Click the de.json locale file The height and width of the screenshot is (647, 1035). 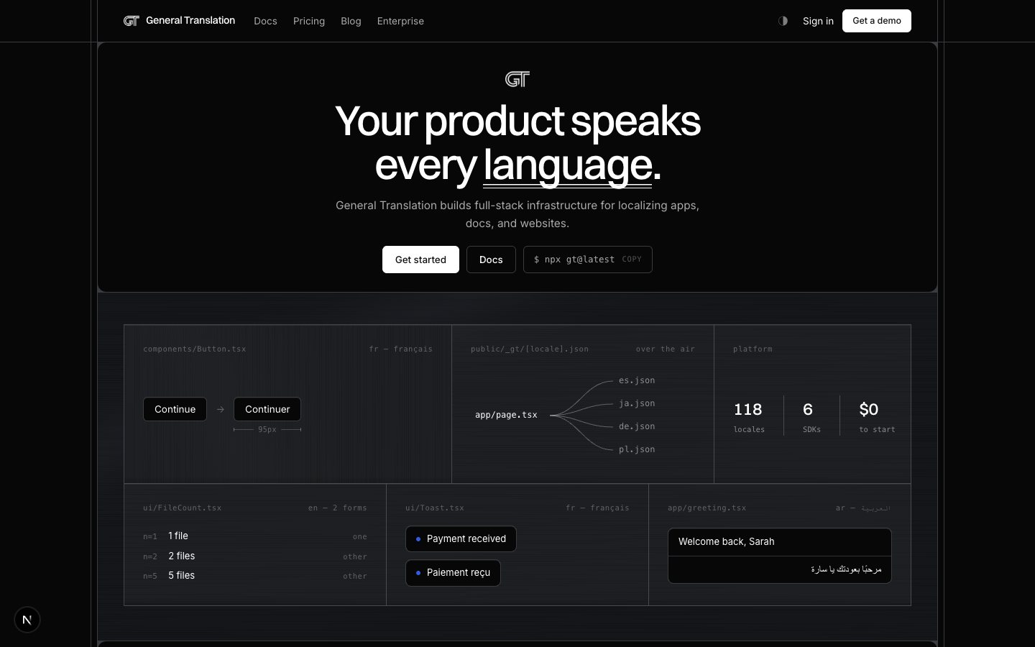click(x=637, y=426)
